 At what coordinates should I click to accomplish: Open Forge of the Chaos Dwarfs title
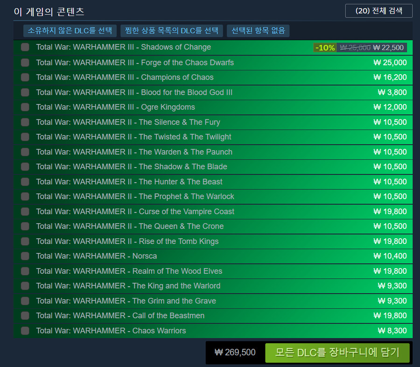tap(135, 62)
